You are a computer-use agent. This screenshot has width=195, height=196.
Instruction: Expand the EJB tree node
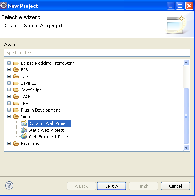9,70
